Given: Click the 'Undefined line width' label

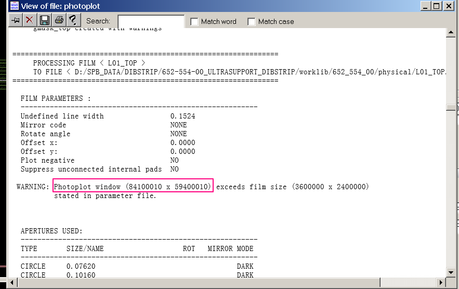Looking at the screenshot, I should pos(62,116).
